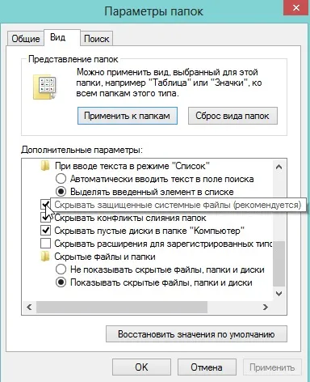
Task: Click the Применить button
Action: pos(272,367)
